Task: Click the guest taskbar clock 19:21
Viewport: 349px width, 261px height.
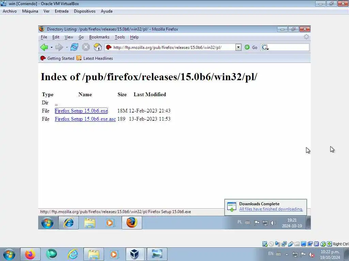Action: [292, 223]
